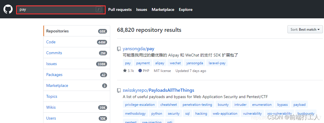Click the 'privilege-escalation' topic tag
This screenshot has height=123, width=324.
(x=140, y=104)
